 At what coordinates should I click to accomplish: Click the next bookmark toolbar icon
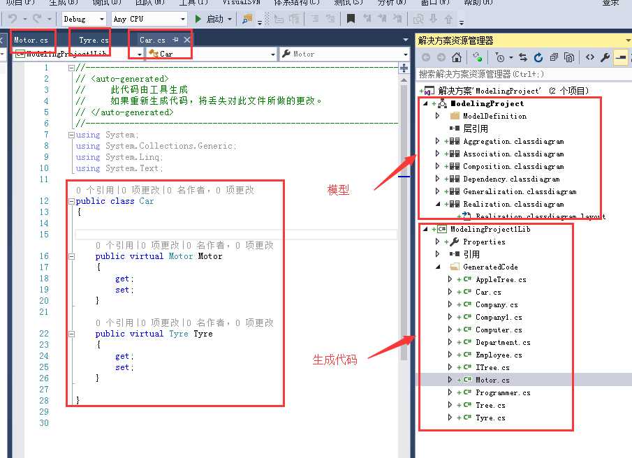pos(382,19)
